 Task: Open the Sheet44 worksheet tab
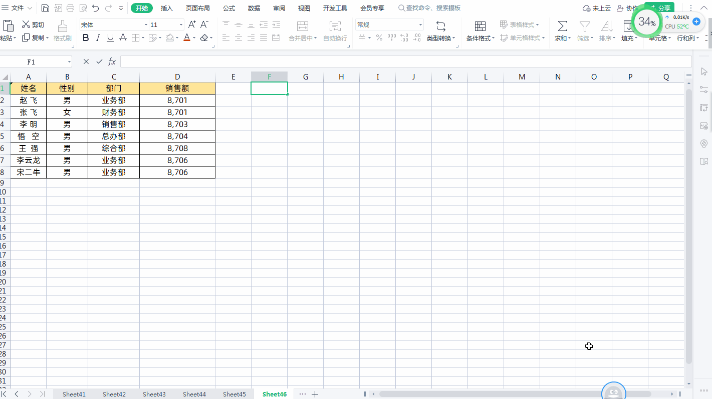point(194,394)
